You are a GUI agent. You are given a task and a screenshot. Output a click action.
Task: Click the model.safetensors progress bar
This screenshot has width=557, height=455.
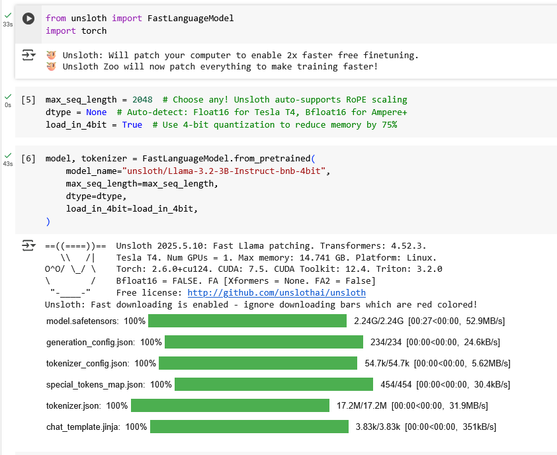(247, 321)
